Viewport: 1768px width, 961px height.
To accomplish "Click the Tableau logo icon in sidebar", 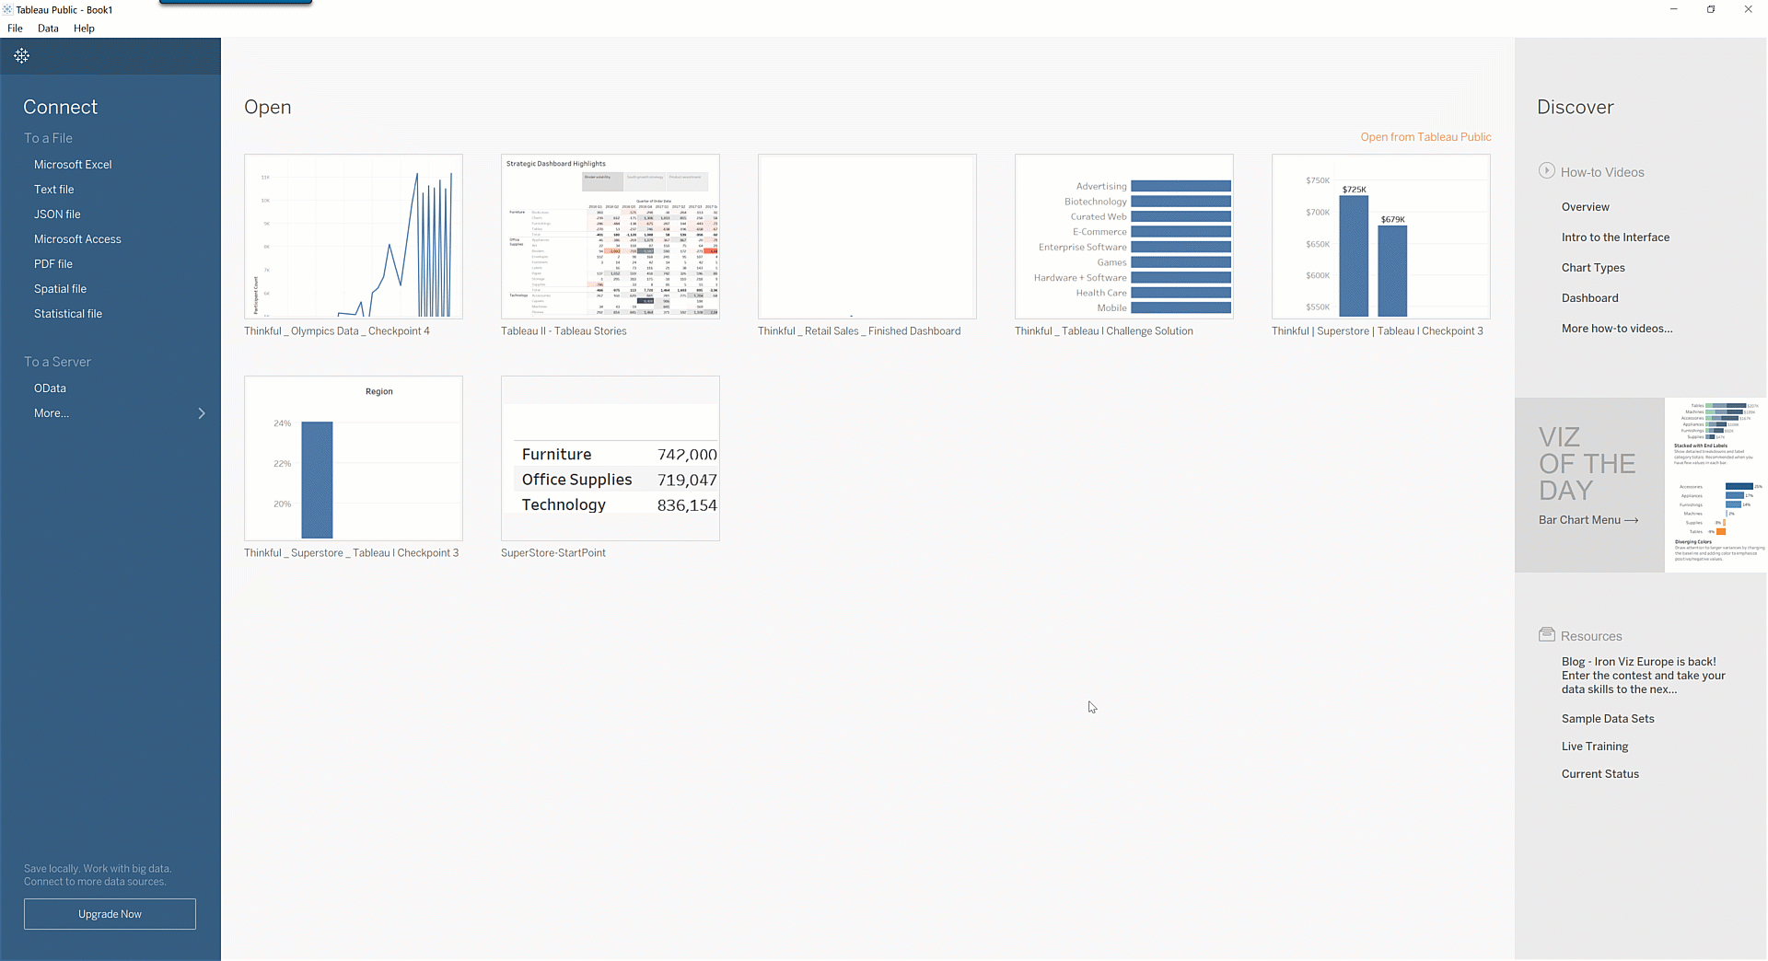I will point(22,56).
